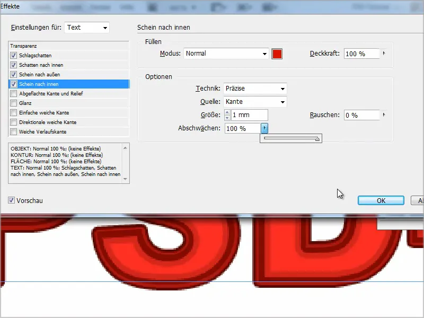Open the Rauschen slider arrow
The width and height of the screenshot is (424, 318).
pos(384,115)
